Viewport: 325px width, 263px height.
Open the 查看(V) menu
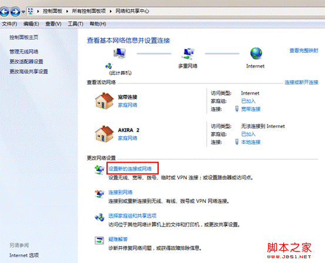(x=53, y=24)
